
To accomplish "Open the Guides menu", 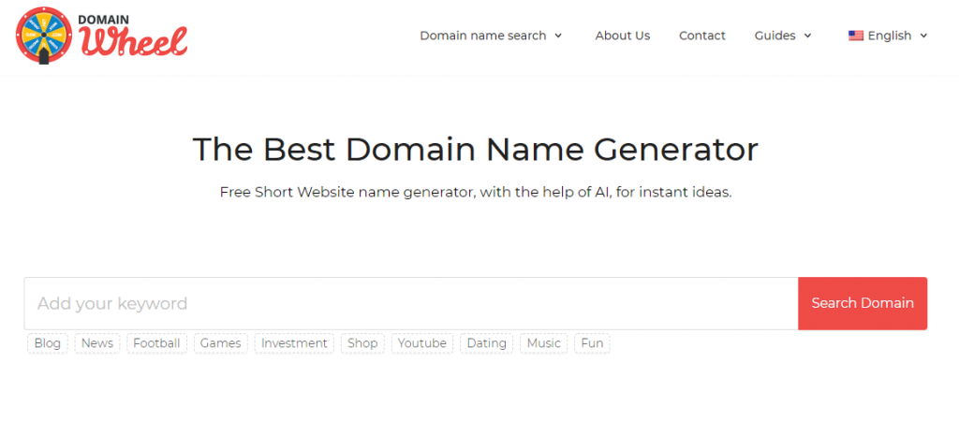I will [775, 36].
